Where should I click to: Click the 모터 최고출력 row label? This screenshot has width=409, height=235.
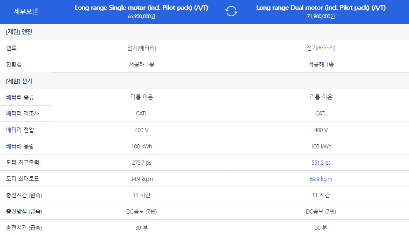(x=22, y=162)
